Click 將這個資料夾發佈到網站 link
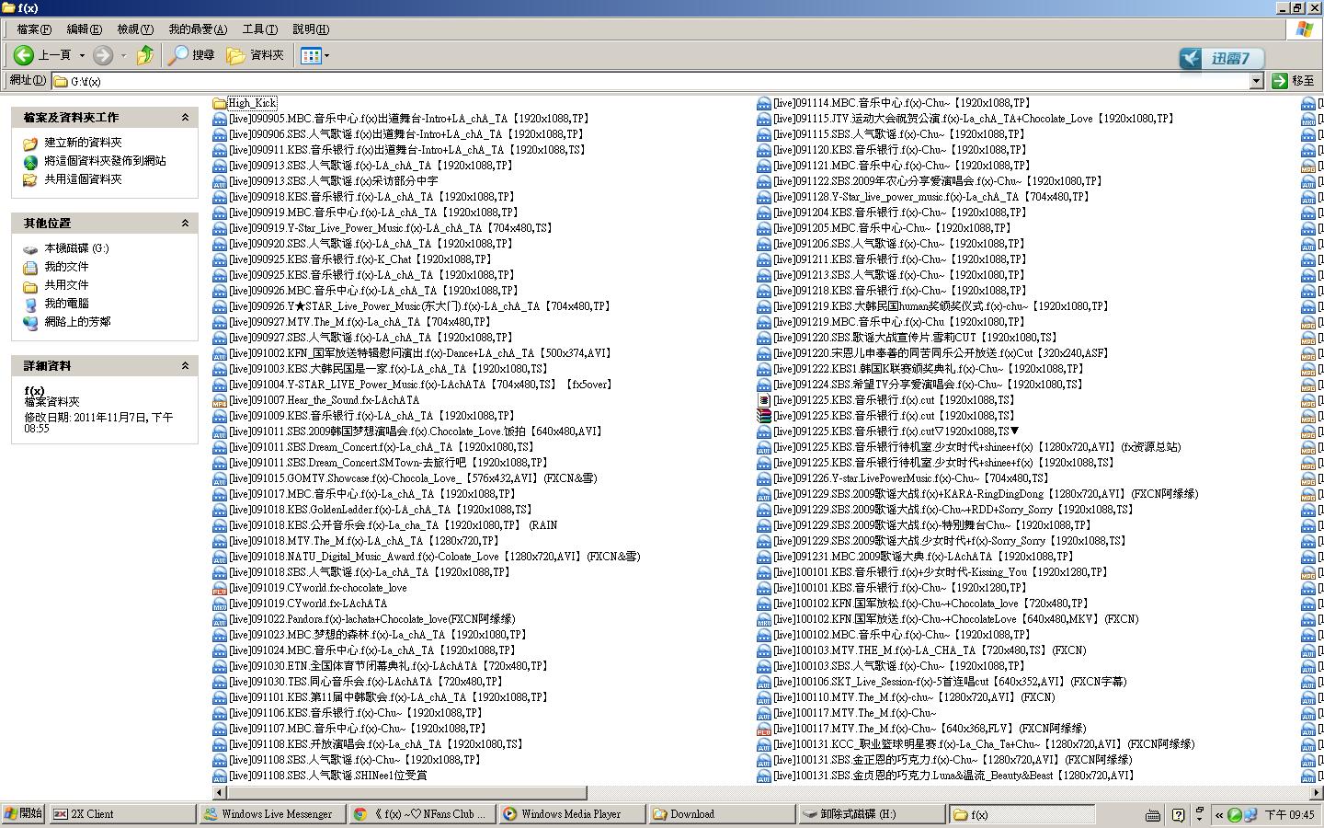The height and width of the screenshot is (828, 1324). pyautogui.click(x=105, y=161)
